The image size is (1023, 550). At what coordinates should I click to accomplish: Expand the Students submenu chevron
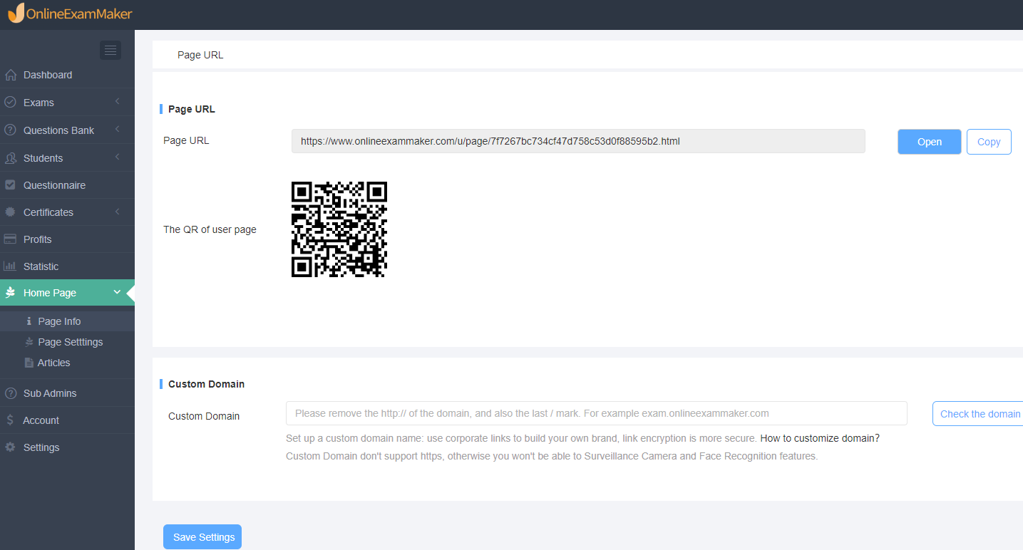117,158
